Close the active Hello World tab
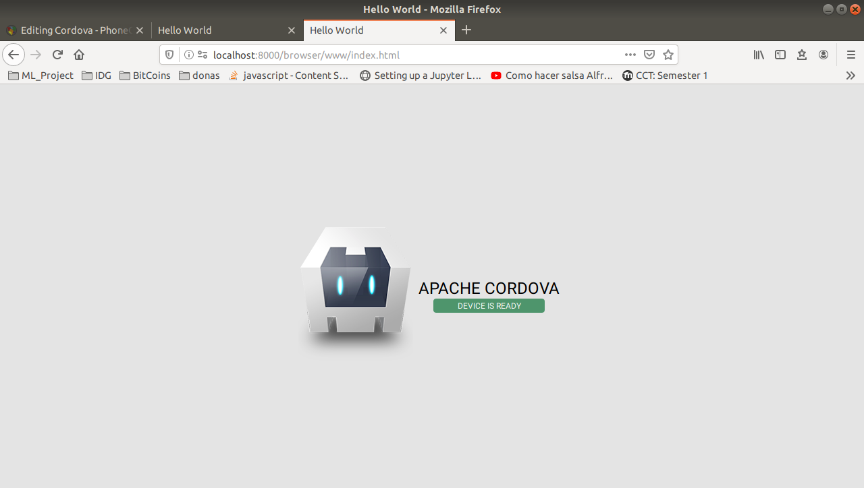Screen dimensions: 864x488 click(x=443, y=30)
